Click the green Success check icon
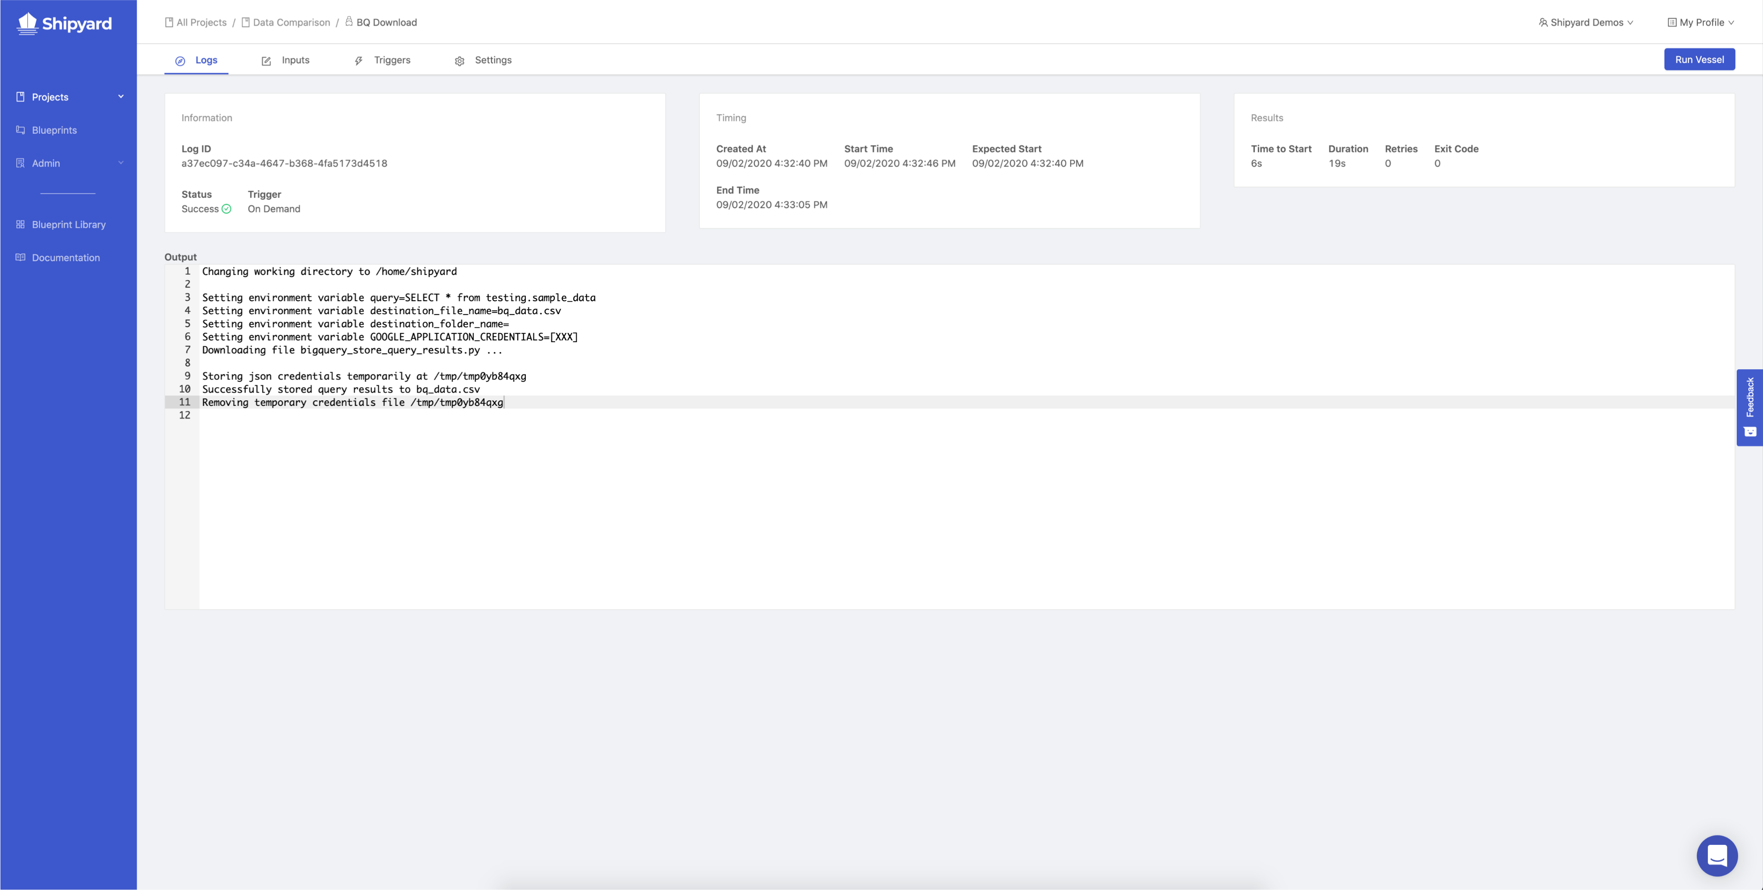Viewport: 1763px width, 890px height. point(226,209)
